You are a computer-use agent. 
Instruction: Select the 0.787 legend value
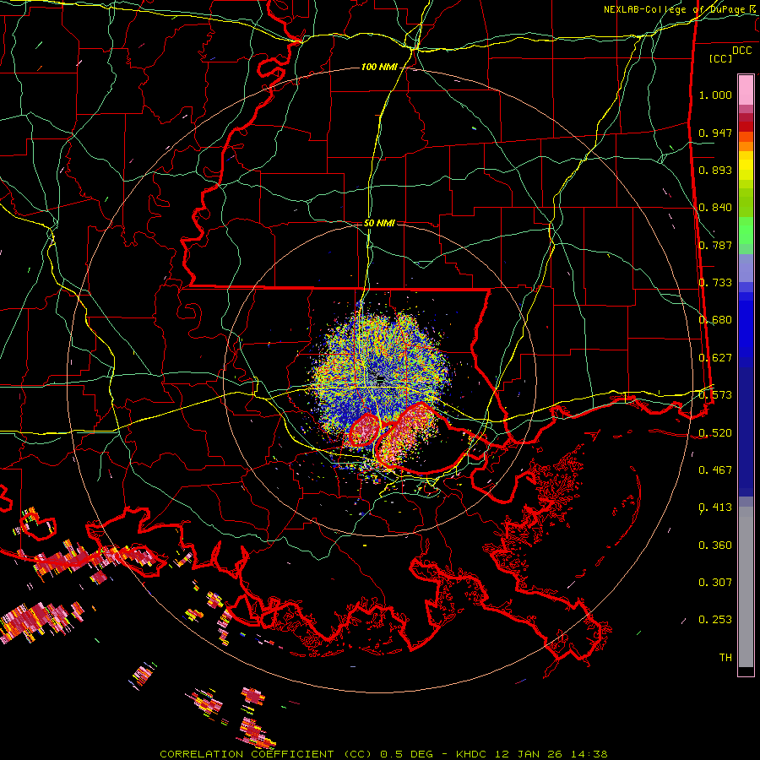(x=715, y=245)
